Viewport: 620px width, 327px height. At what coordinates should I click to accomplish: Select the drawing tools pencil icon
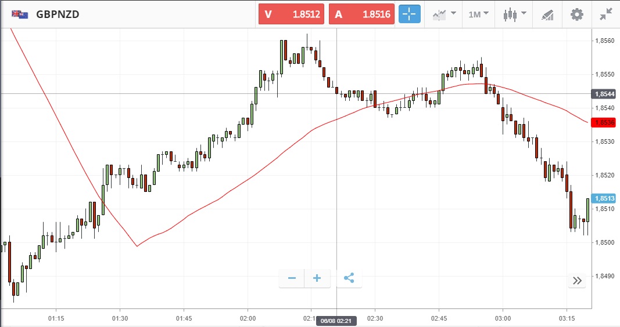[547, 14]
